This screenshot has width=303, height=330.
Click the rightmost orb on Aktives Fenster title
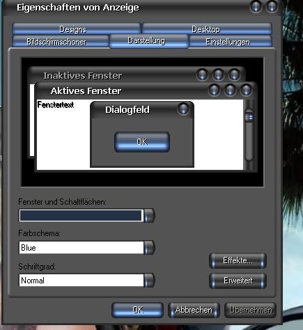click(x=246, y=90)
